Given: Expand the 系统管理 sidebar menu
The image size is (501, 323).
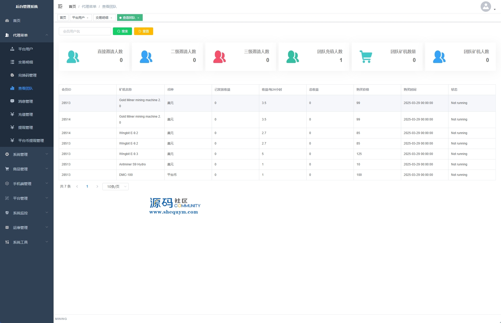Looking at the screenshot, I should pos(27,154).
